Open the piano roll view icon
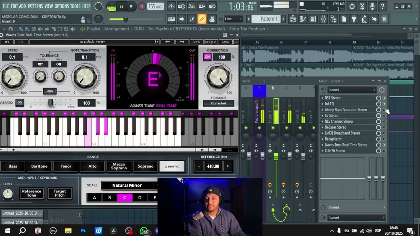 [x=303, y=19]
